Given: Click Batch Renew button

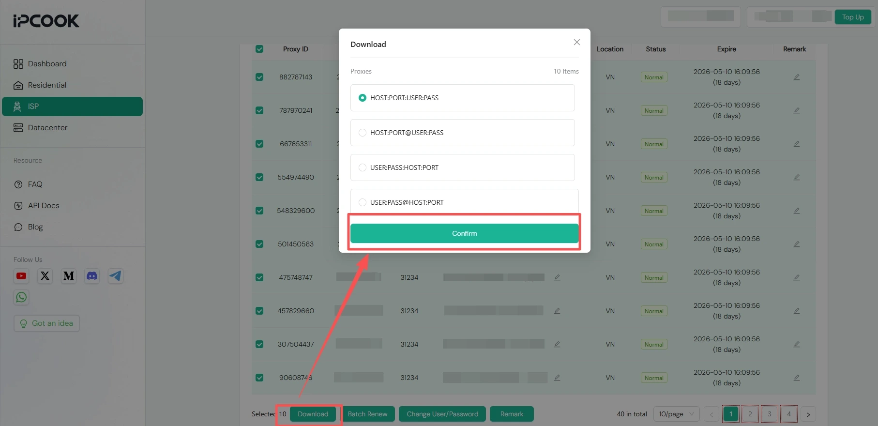Looking at the screenshot, I should tap(367, 414).
